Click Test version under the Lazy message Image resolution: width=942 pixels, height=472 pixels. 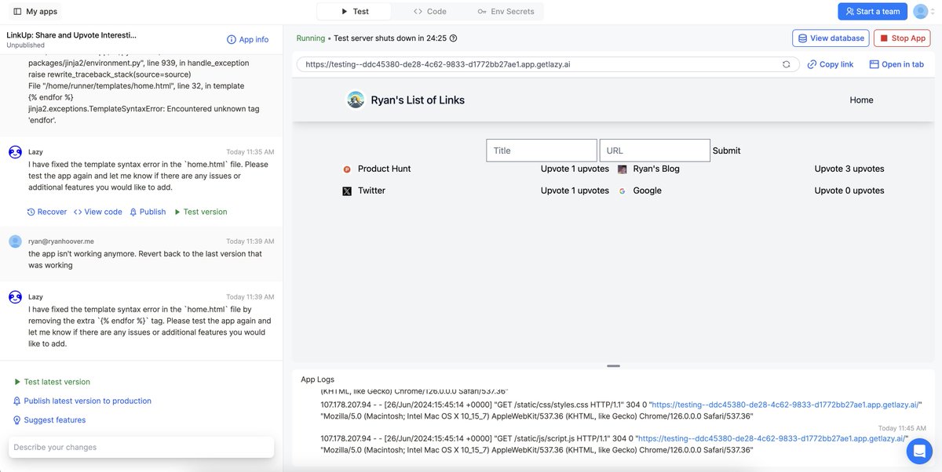[x=200, y=212]
